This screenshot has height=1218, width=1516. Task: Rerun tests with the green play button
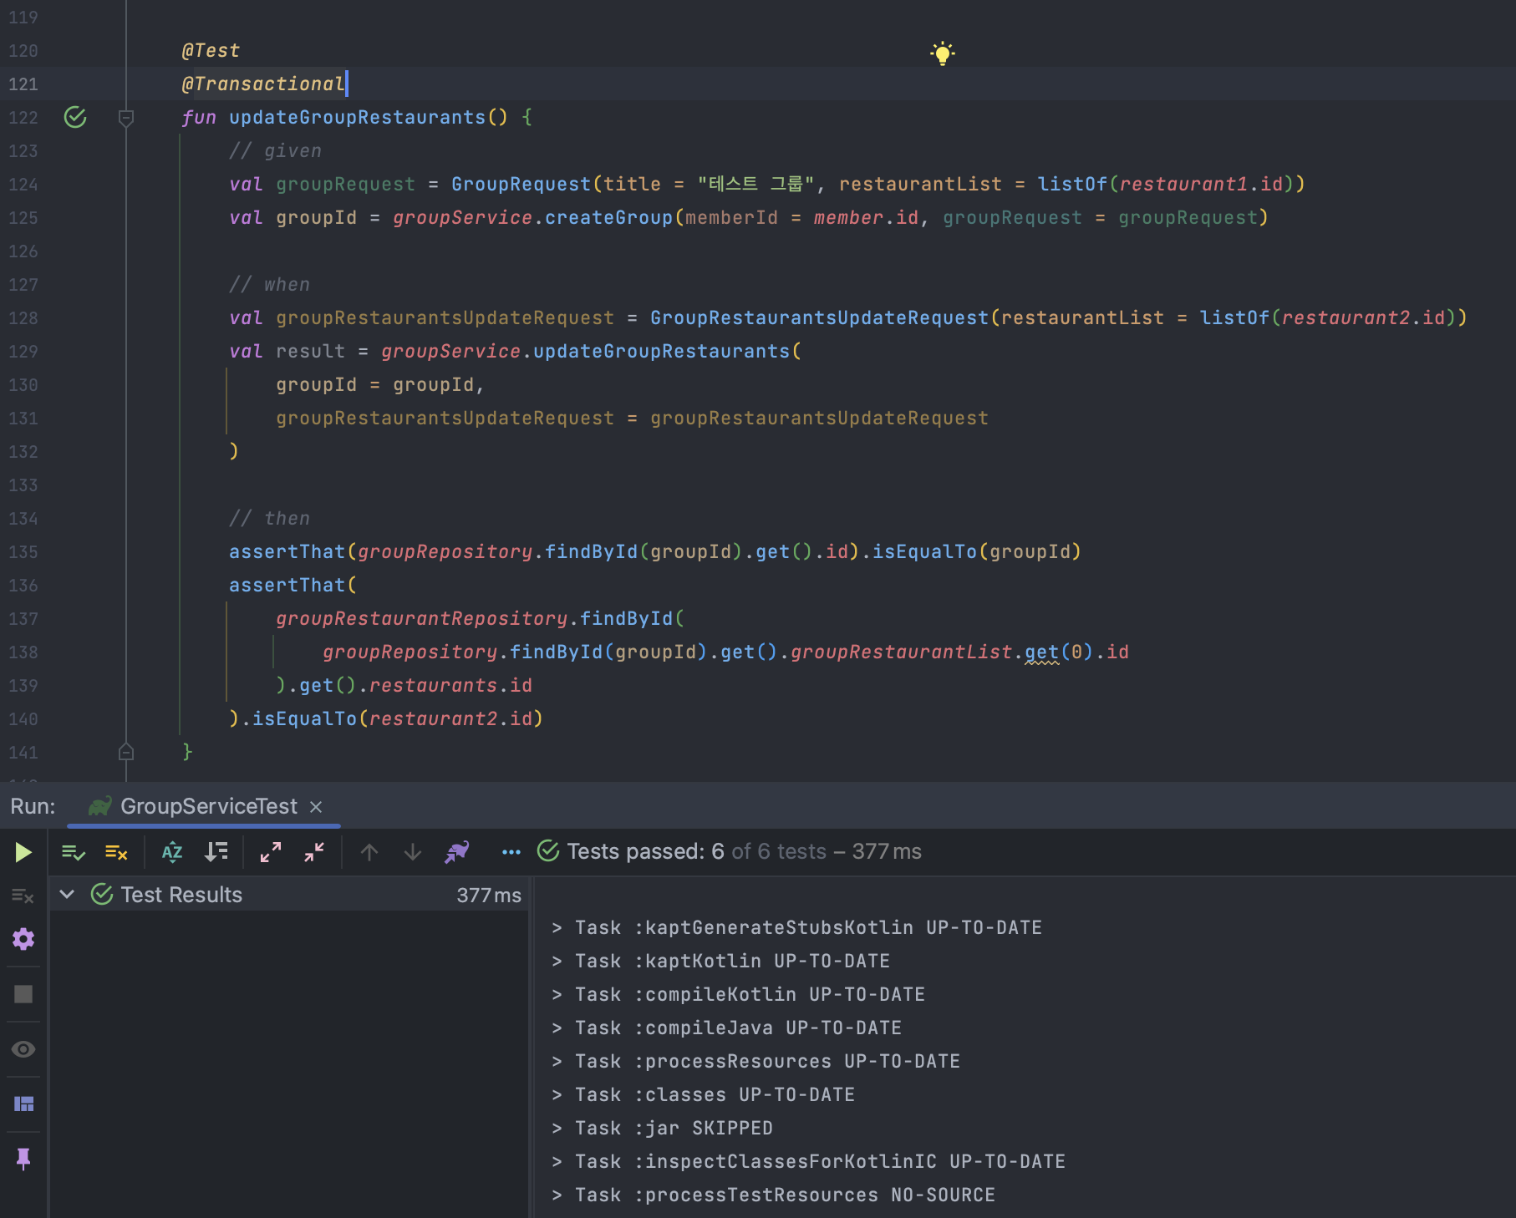[x=23, y=852]
